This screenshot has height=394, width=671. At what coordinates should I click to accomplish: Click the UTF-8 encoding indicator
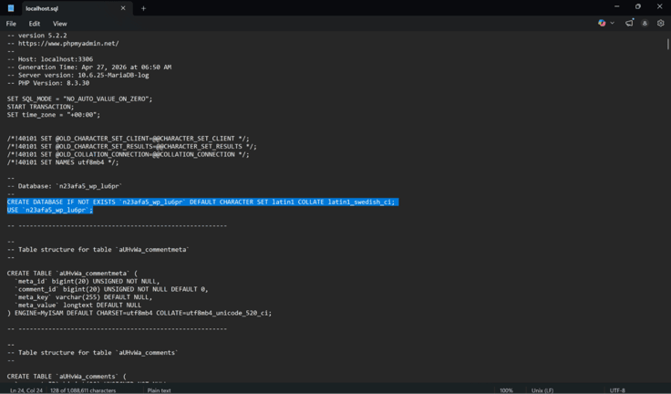tap(617, 390)
